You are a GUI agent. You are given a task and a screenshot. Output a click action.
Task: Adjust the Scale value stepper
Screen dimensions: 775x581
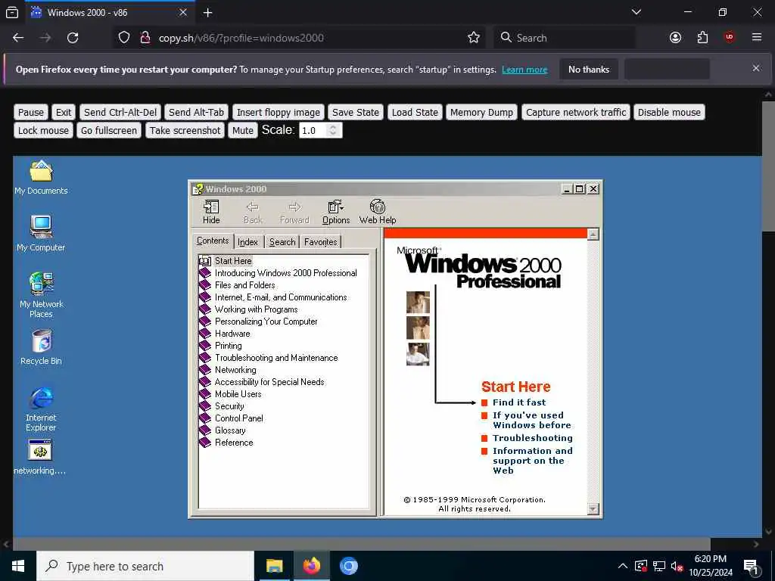point(333,130)
